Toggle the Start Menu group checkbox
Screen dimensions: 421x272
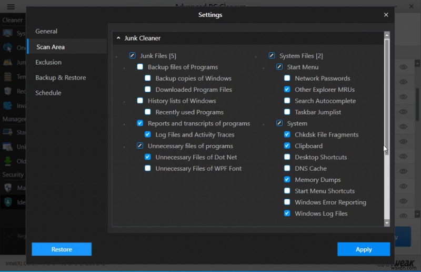(x=279, y=67)
